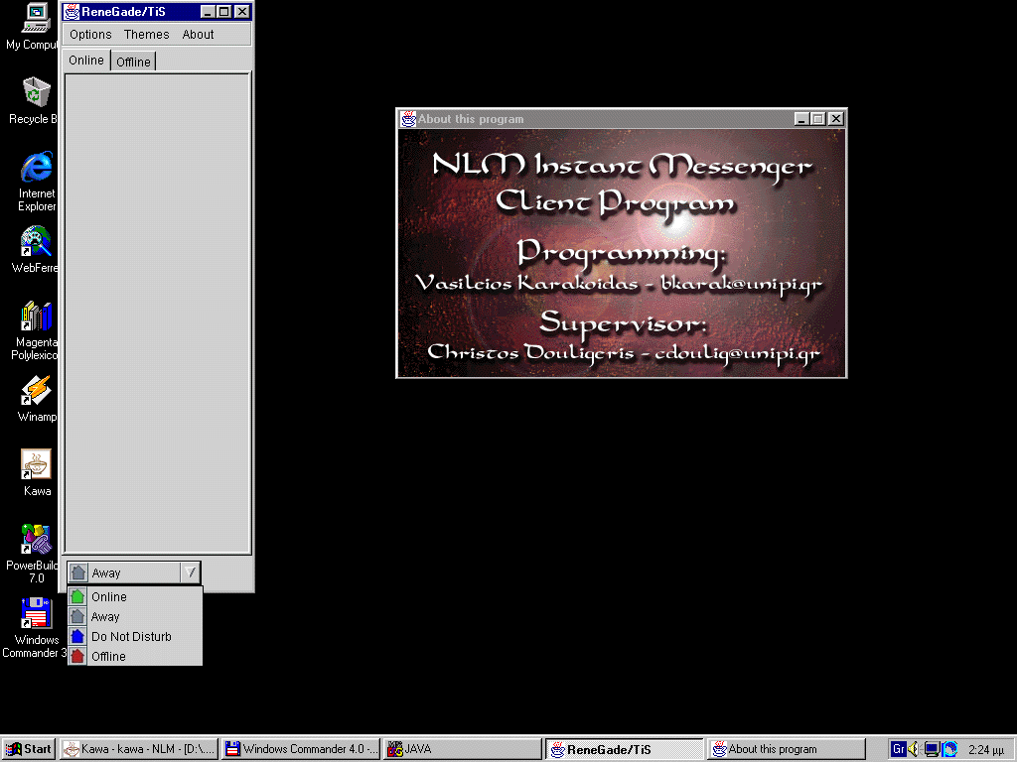The height and width of the screenshot is (762, 1017).
Task: Collapse the status dropdown arrow
Action: click(x=190, y=572)
